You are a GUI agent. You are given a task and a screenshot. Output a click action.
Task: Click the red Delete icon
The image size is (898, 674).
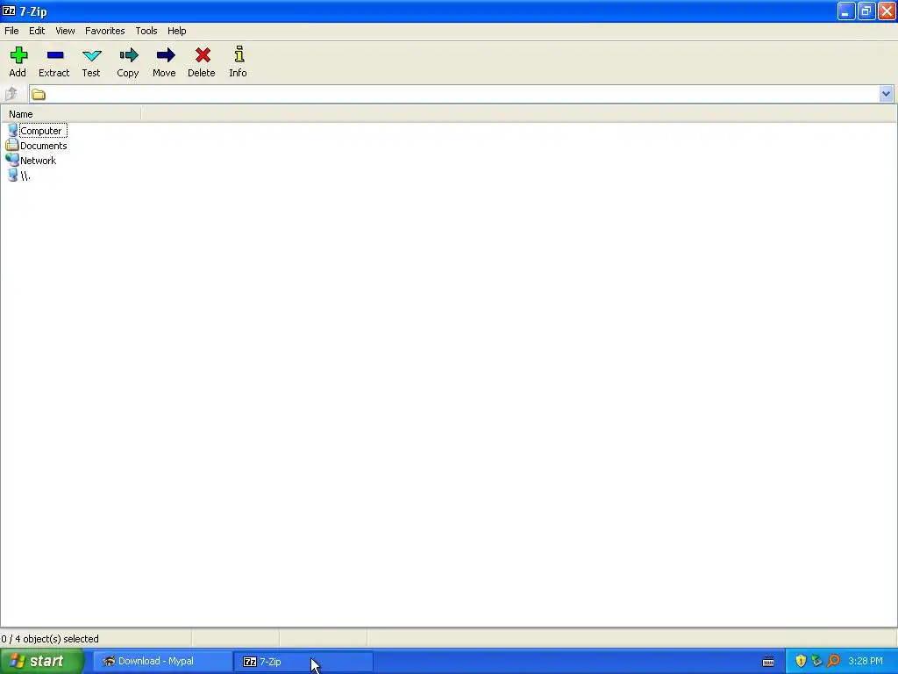pyautogui.click(x=203, y=55)
